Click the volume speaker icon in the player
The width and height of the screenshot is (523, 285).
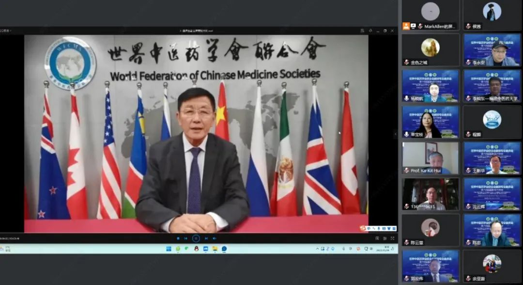click(215, 238)
